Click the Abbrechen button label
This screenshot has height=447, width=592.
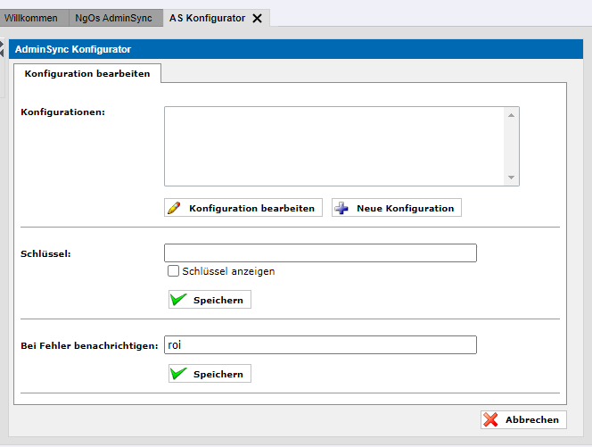pos(532,420)
